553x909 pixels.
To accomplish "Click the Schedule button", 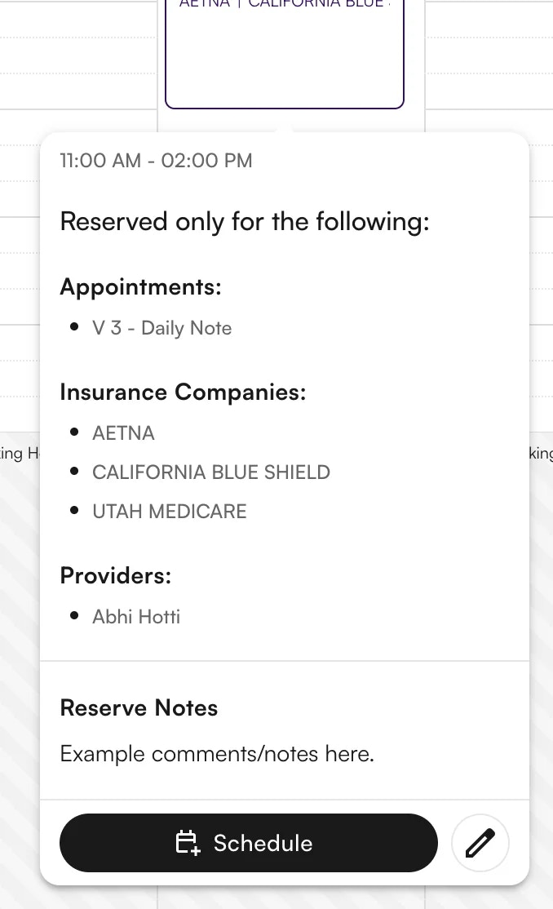I will tap(248, 843).
